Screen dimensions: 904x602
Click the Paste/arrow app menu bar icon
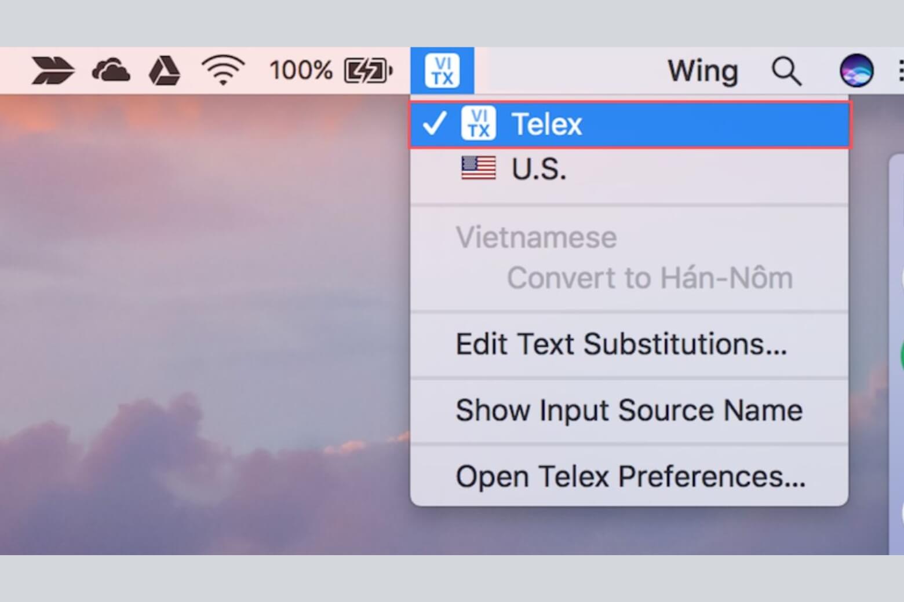52,71
